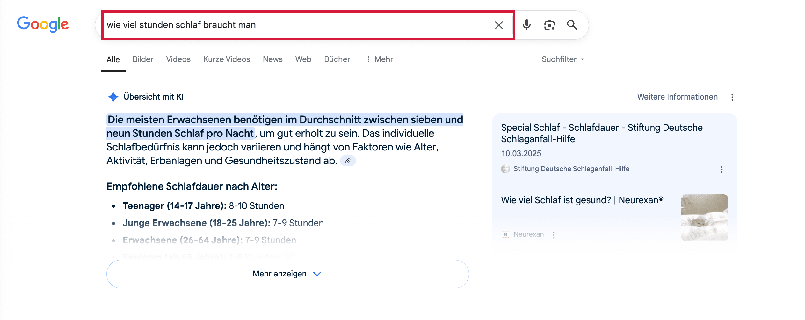Open Google Lens image search icon

[549, 25]
